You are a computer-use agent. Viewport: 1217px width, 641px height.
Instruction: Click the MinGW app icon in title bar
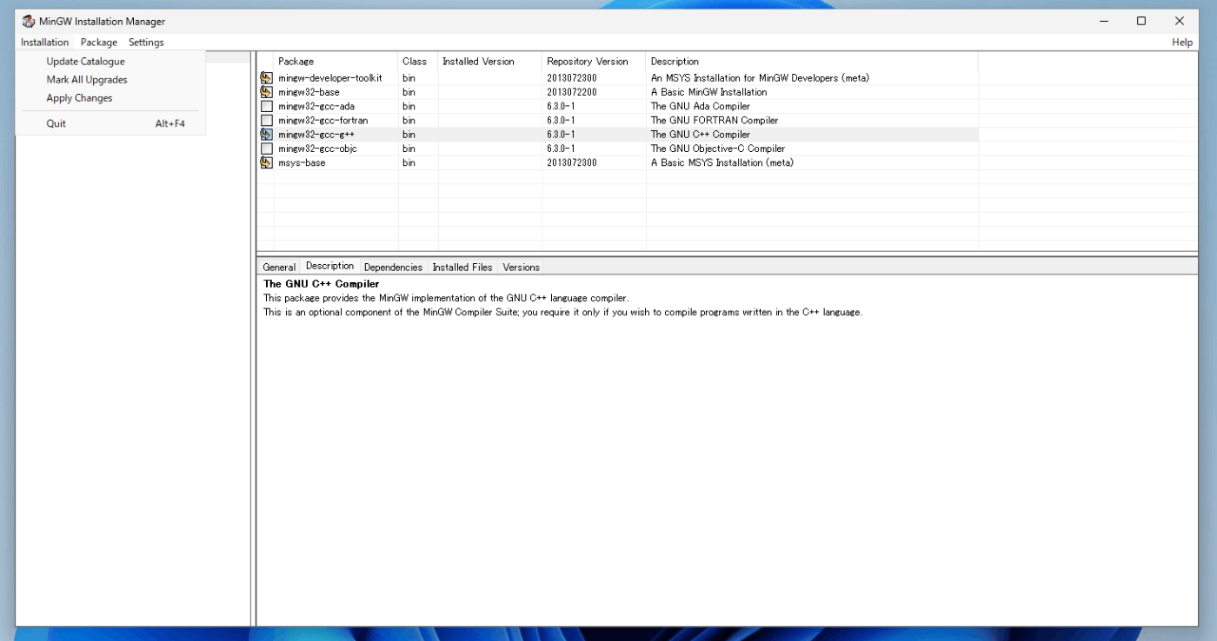(x=29, y=21)
